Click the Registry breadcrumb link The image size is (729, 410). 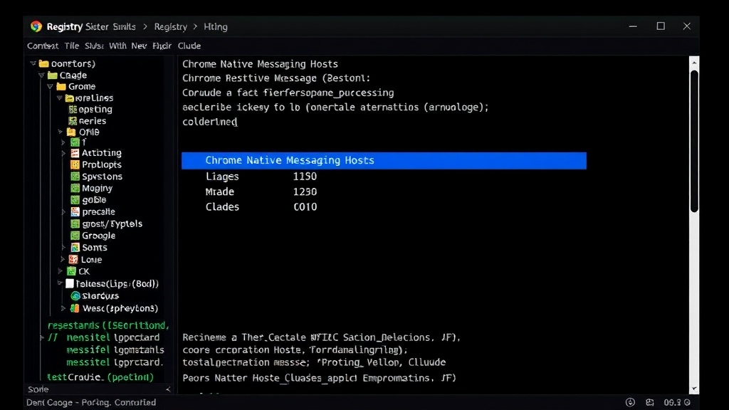coord(171,27)
